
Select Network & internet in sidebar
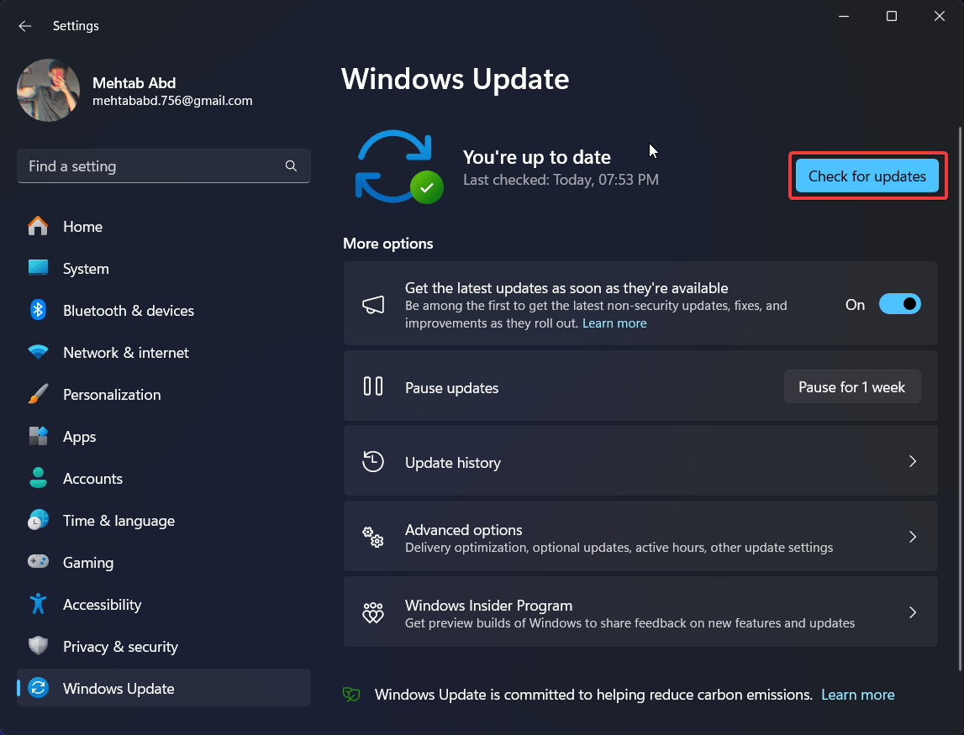point(164,352)
